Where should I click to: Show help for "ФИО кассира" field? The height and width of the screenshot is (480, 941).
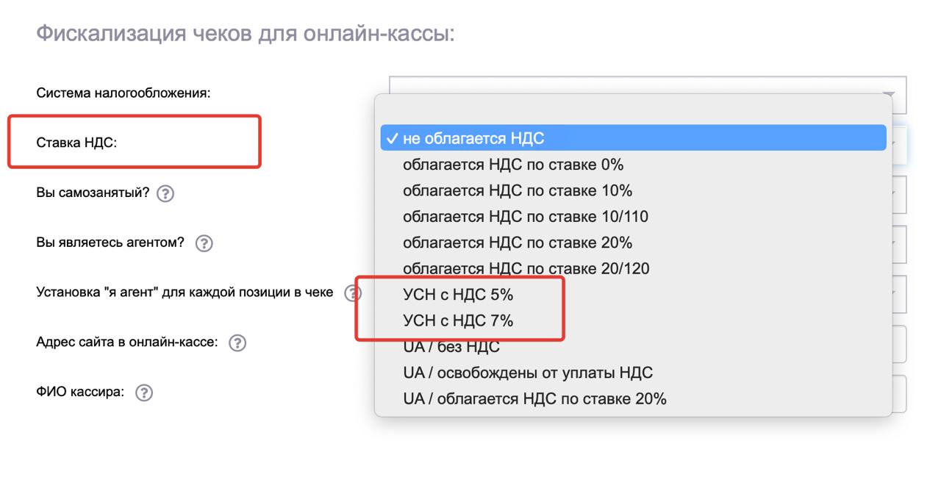click(144, 393)
